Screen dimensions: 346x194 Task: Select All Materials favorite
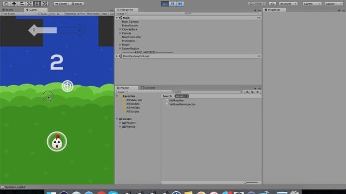134,100
